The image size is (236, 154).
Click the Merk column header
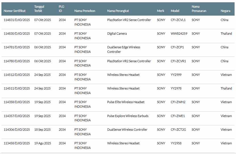click(160, 11)
